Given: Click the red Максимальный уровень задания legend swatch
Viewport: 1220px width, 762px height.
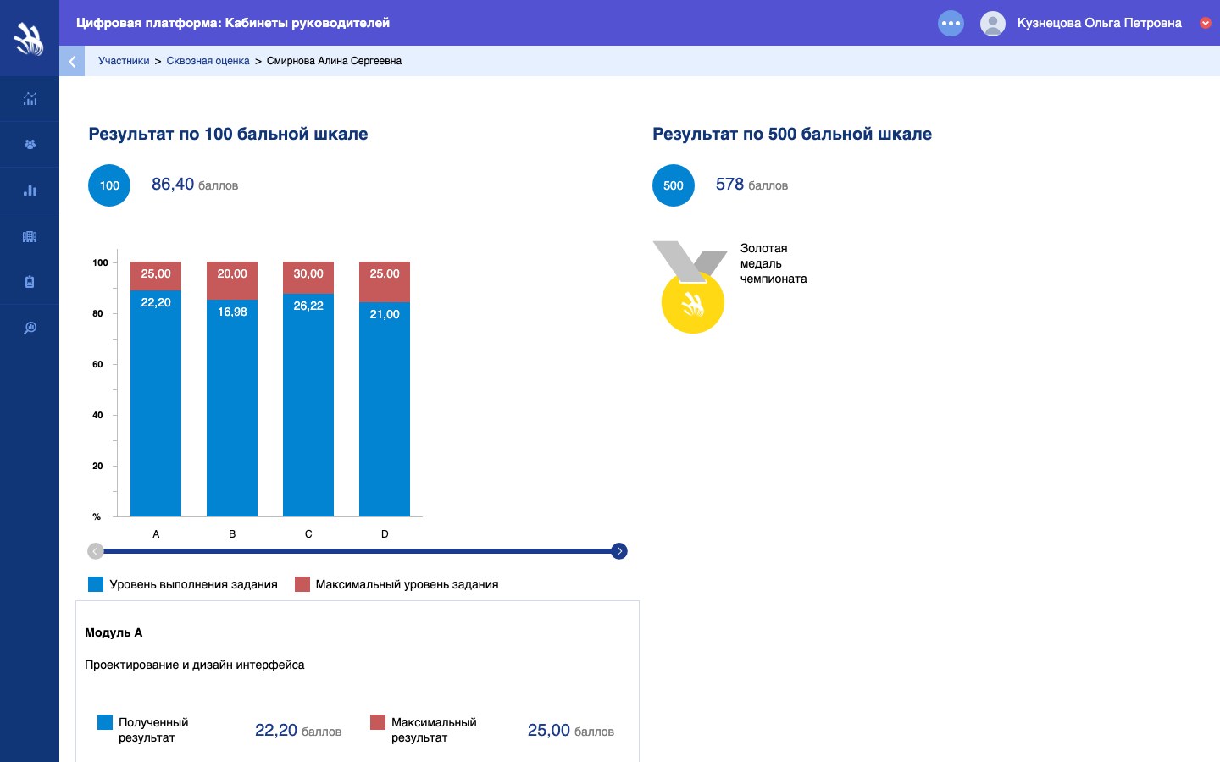Looking at the screenshot, I should point(302,584).
